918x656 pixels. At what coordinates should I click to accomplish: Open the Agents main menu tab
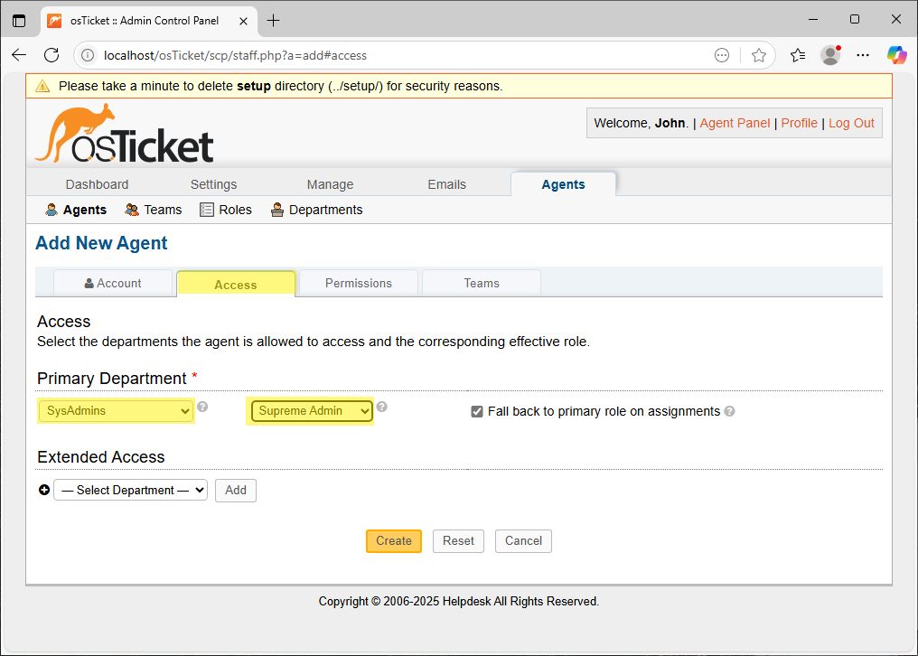point(563,184)
